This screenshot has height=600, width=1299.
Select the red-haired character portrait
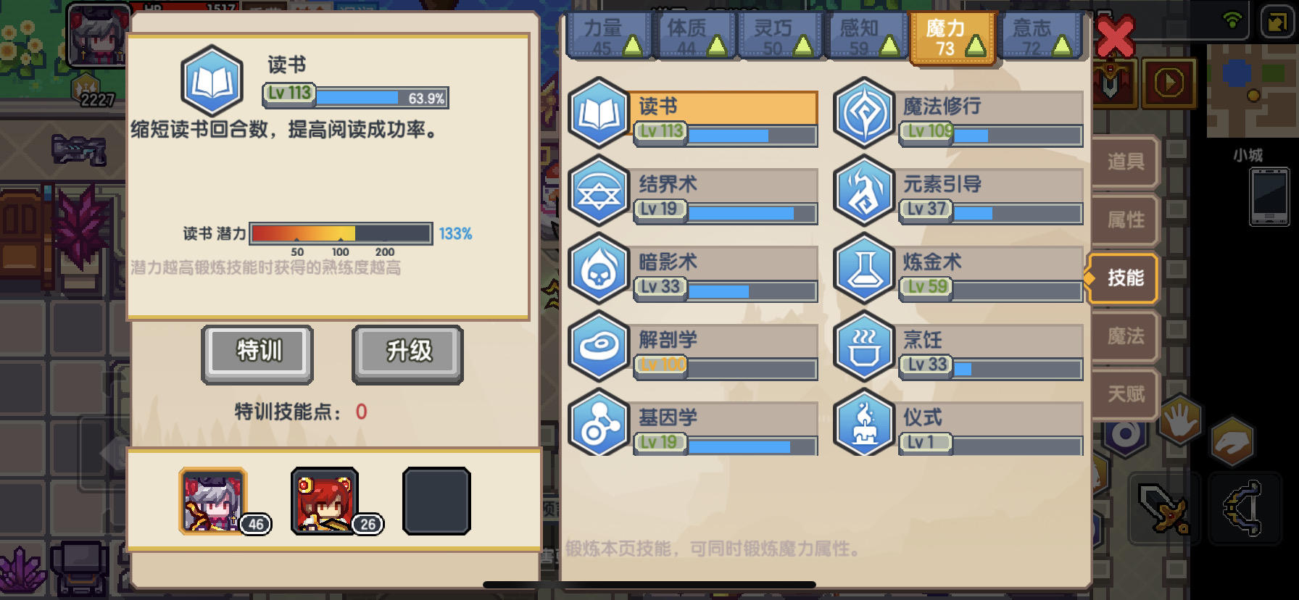325,501
